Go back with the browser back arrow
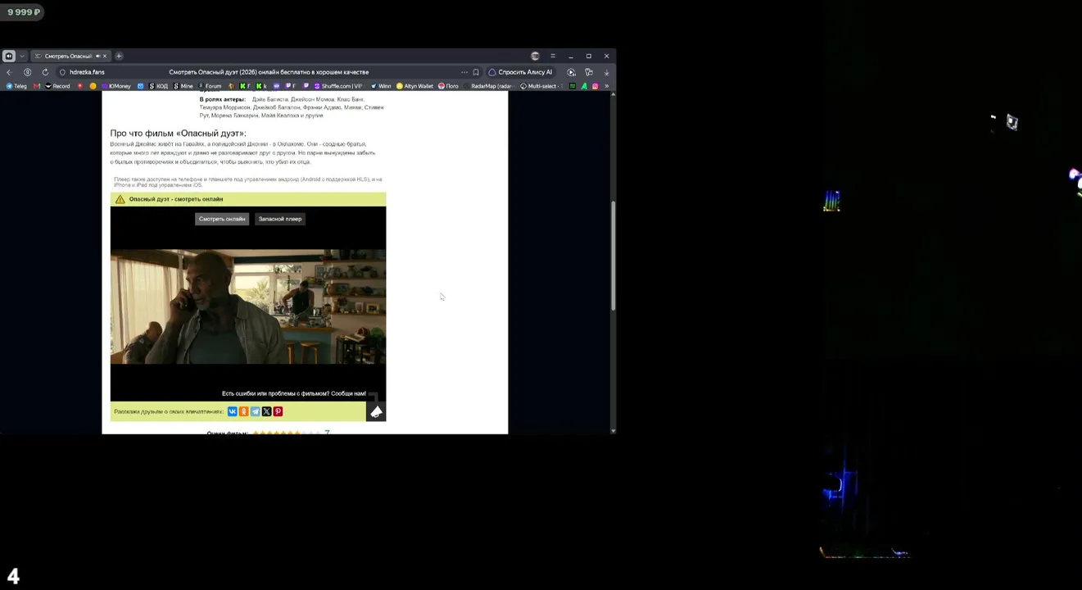This screenshot has height=590, width=1082. [x=9, y=72]
